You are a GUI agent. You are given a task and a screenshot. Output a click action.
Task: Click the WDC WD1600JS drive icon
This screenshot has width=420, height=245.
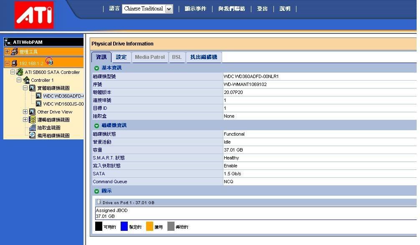pos(38,104)
